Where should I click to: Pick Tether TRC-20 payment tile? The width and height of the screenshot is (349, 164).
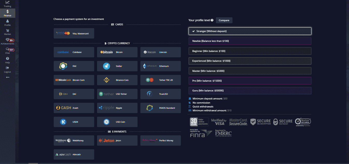161,80
